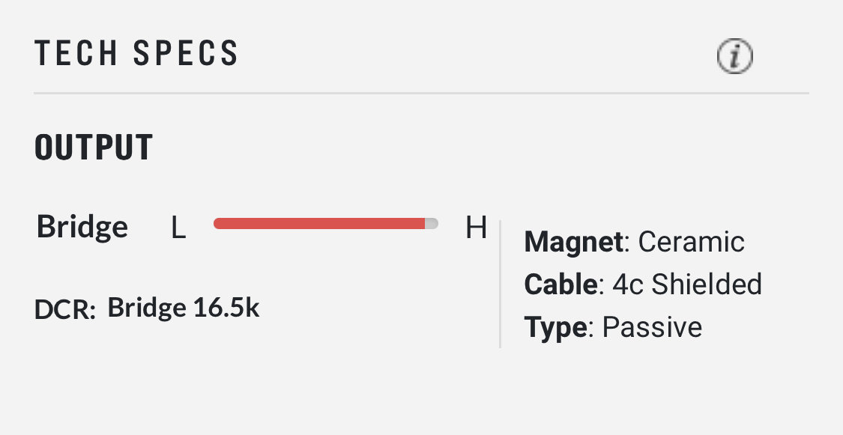
Task: Click the L low-output label
Action: point(178,228)
